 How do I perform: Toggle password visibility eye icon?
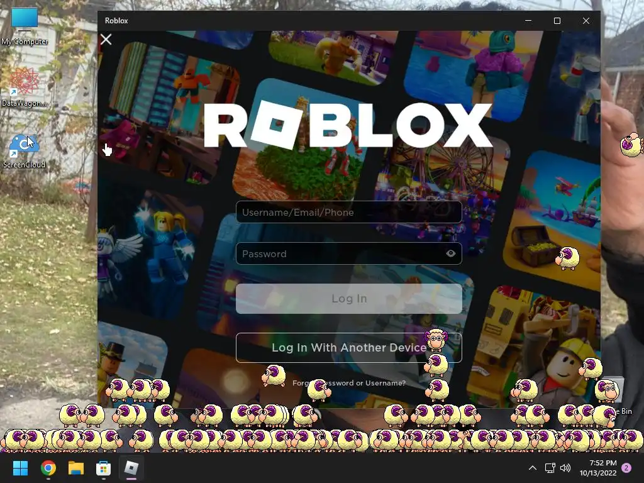pyautogui.click(x=450, y=253)
